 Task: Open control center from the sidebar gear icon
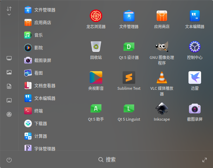[x=9, y=114]
